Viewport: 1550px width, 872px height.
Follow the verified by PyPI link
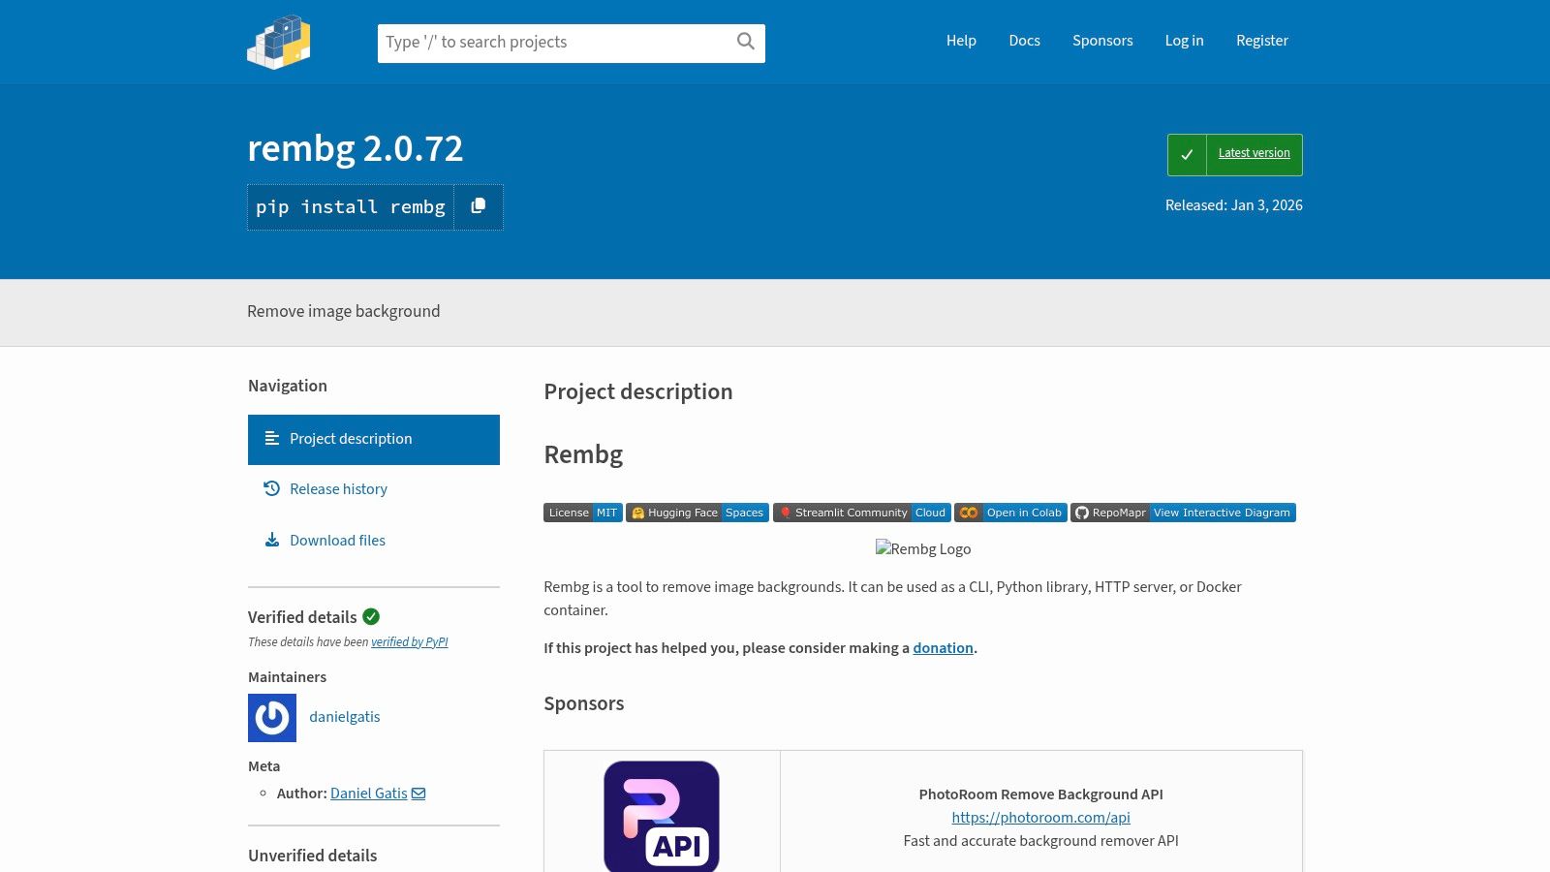pos(410,641)
